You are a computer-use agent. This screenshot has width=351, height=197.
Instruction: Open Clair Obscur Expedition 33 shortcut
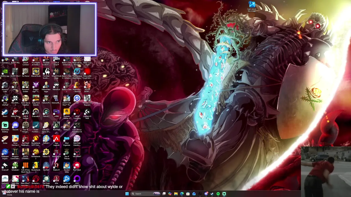click(77, 128)
